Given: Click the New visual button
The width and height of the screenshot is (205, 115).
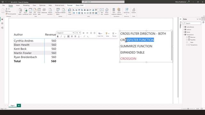Looking at the screenshot, I should [70, 11].
